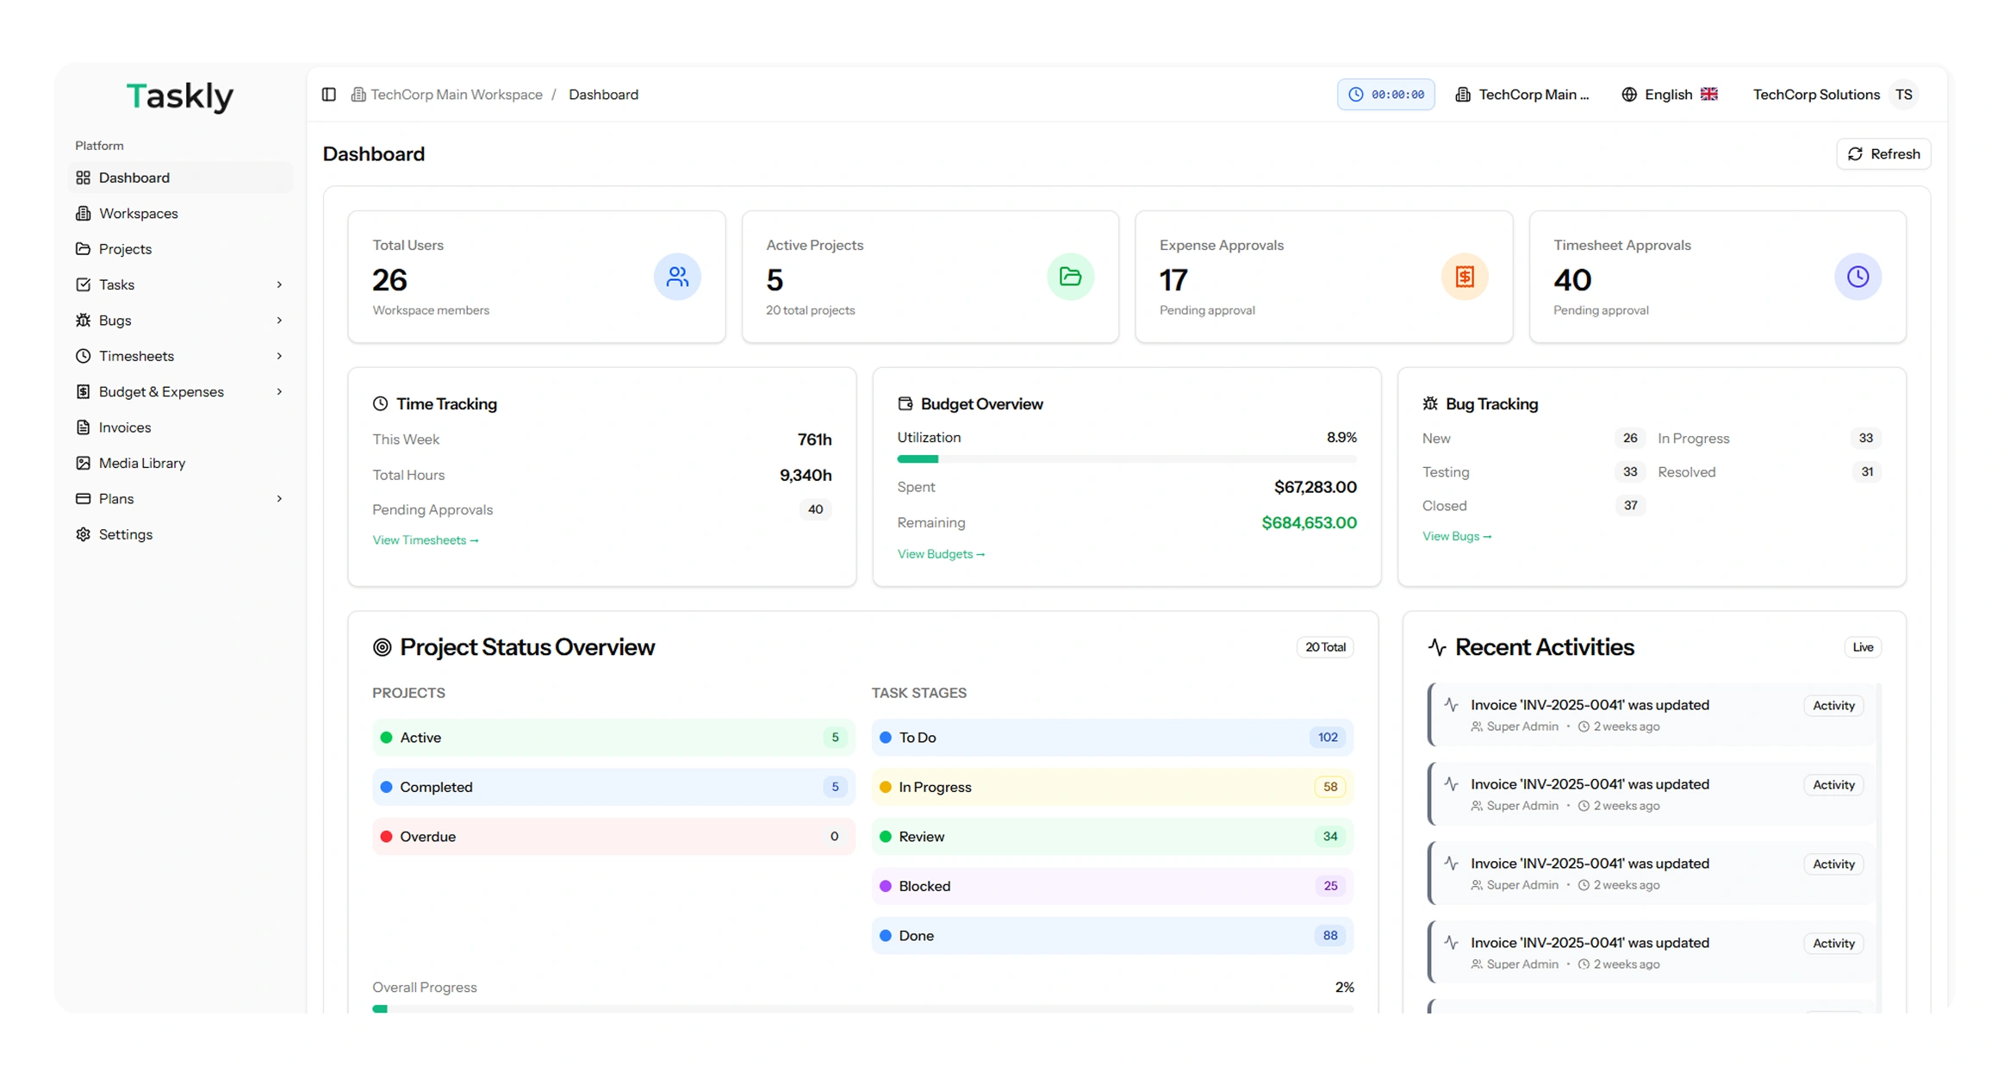Click the $684,653.00 remaining value
Image resolution: width=2016 pixels, height=1079 pixels.
(x=1309, y=522)
